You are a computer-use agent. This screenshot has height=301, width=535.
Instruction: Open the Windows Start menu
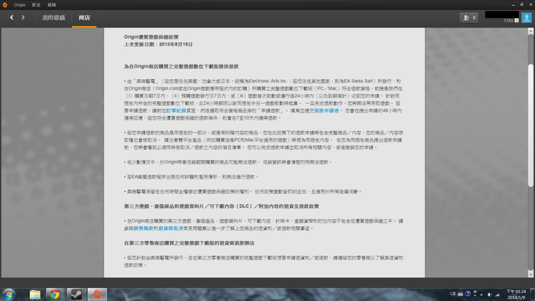coord(9,294)
